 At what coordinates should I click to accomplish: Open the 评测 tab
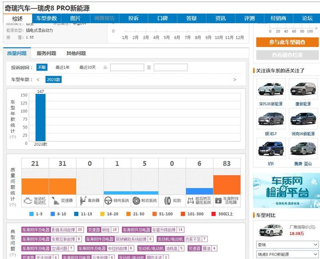coord(250,18)
